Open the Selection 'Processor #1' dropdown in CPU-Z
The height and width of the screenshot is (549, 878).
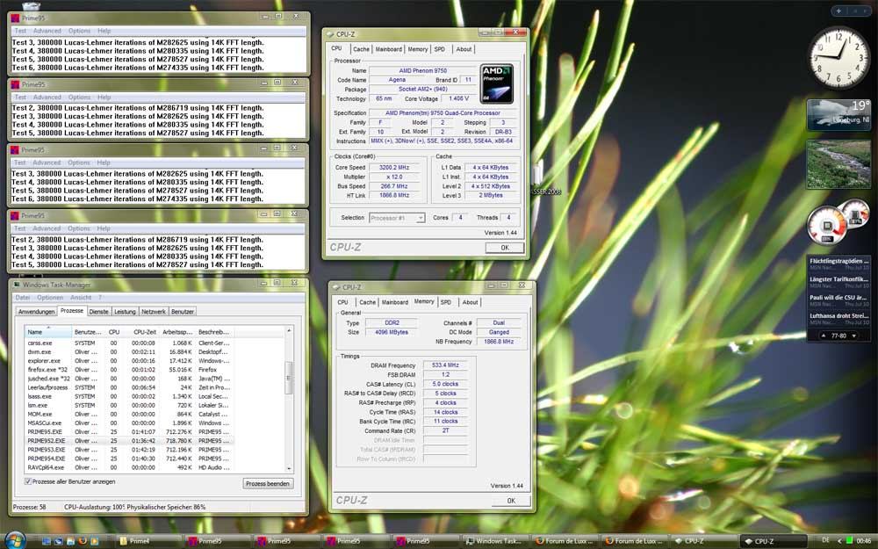(x=397, y=218)
